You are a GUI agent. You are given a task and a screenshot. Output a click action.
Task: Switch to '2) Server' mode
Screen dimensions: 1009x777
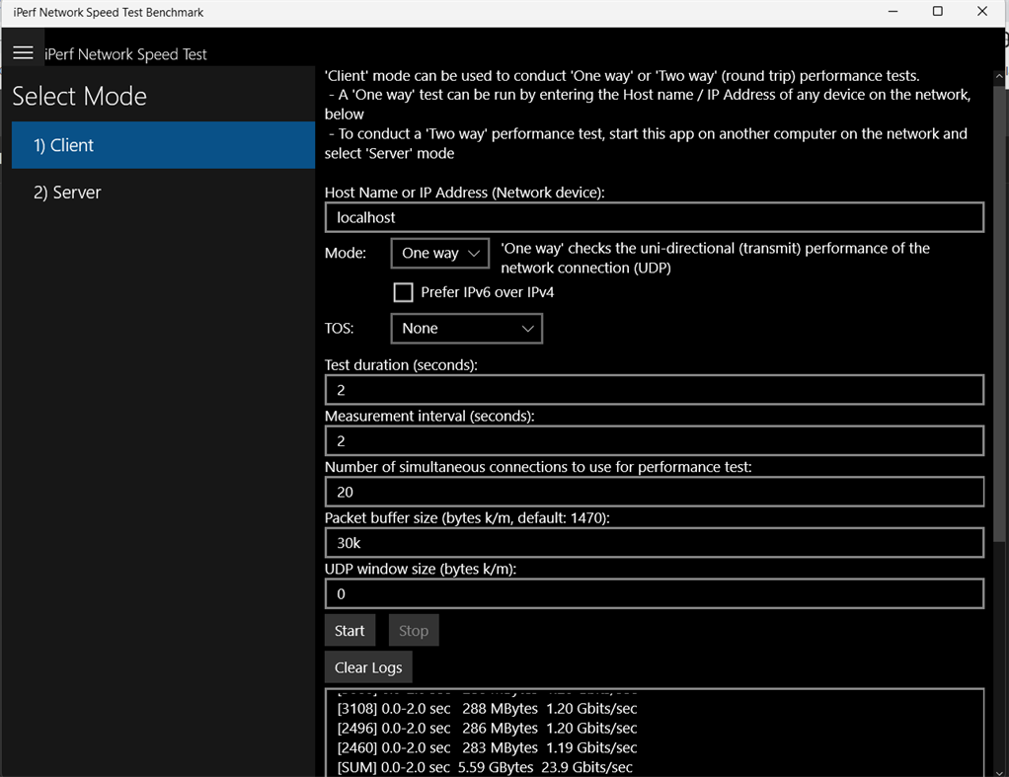163,192
